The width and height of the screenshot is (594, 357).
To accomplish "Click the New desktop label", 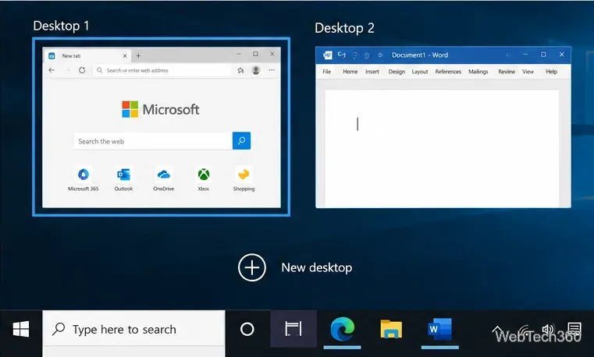I will pos(317,268).
